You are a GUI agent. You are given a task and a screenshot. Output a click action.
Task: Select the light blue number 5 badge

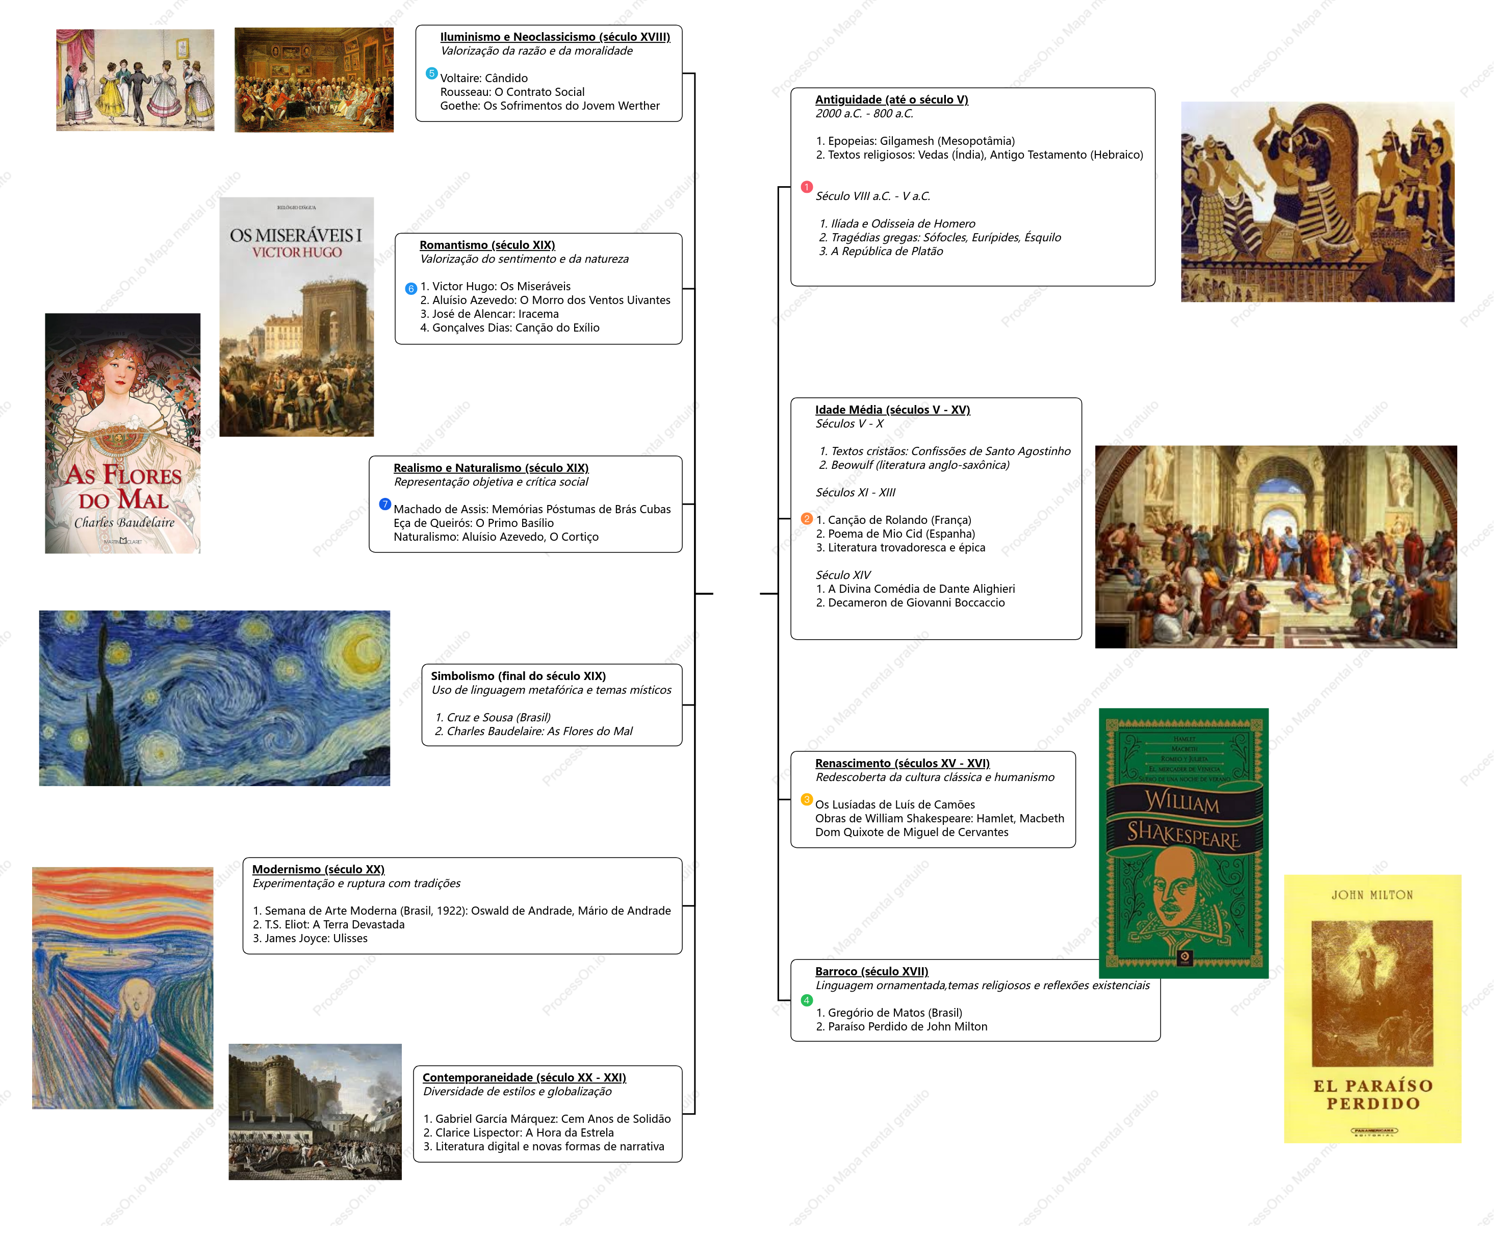[431, 73]
